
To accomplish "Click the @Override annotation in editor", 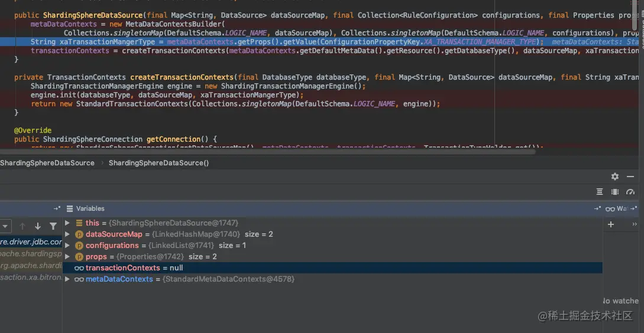I will coord(33,130).
